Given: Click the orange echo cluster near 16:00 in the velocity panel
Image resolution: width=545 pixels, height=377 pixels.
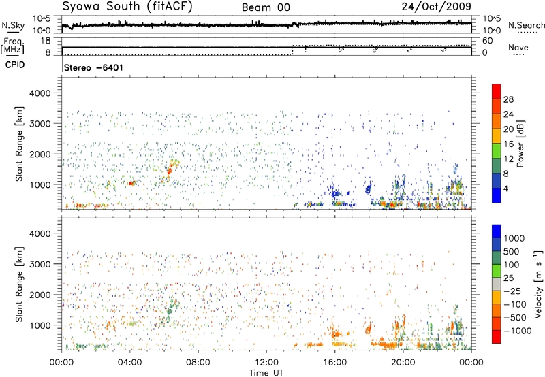Looking at the screenshot, I should point(336,334).
